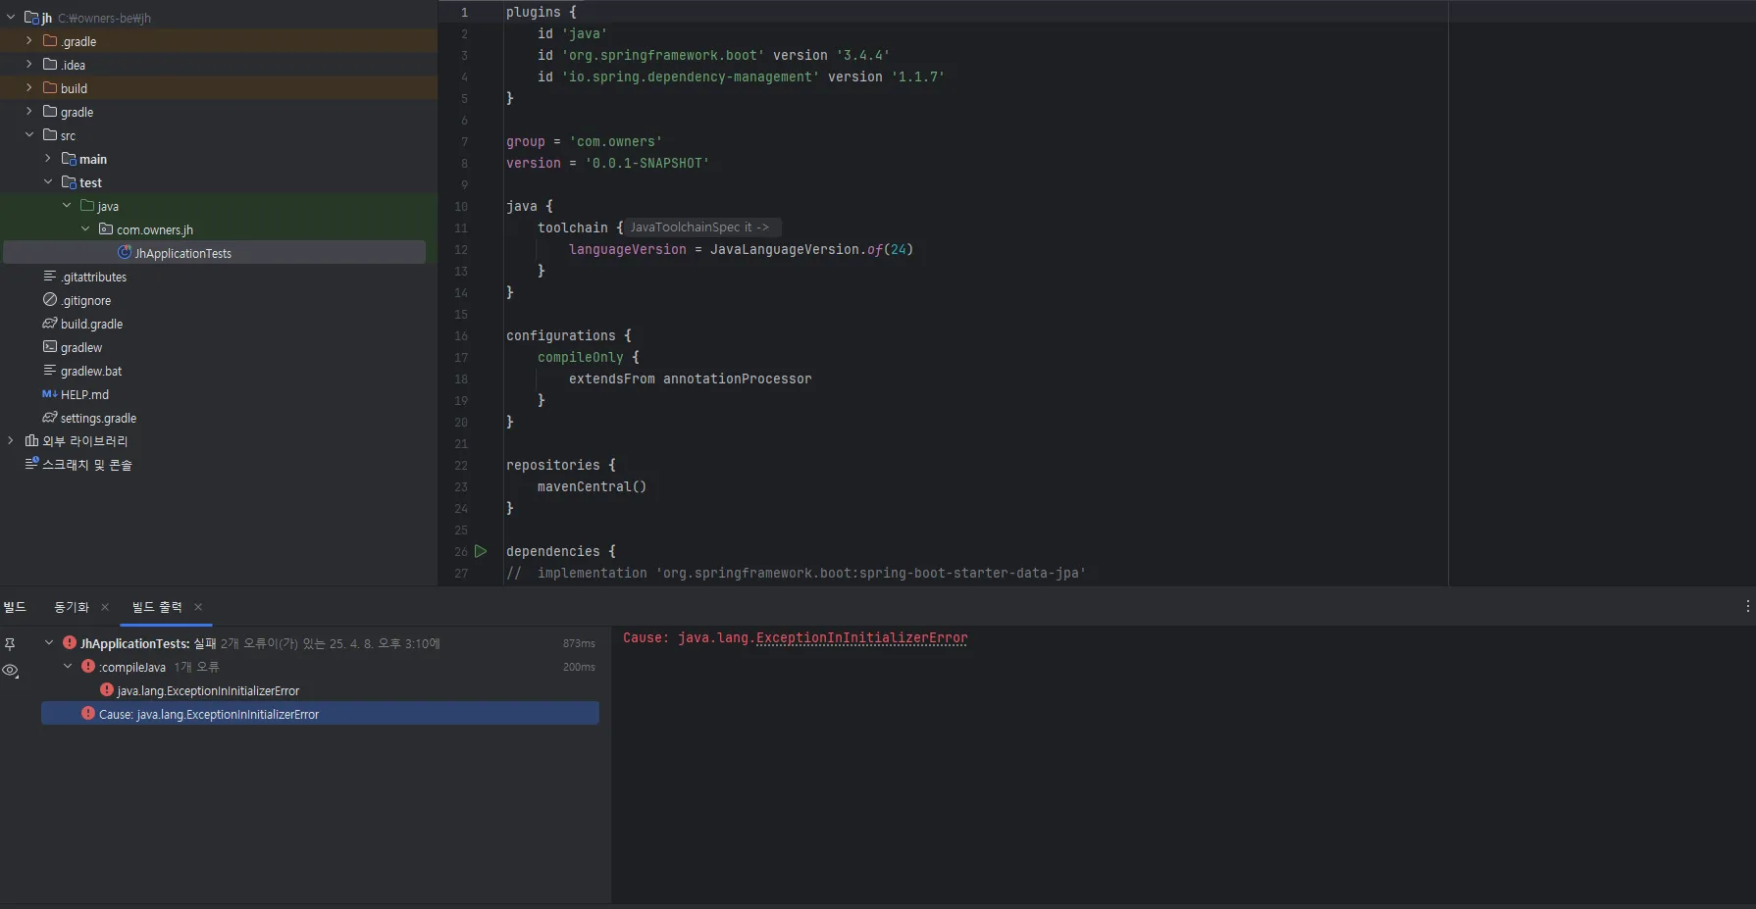This screenshot has width=1756, height=909.
Task: Expand the main source folder
Action: click(x=48, y=159)
